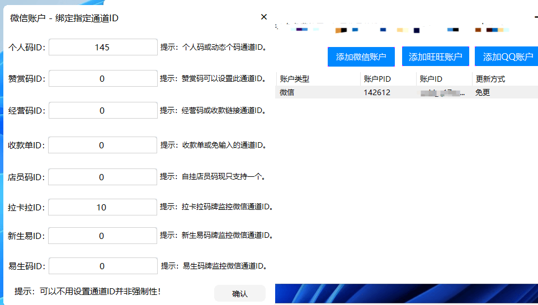Click the 账户ID column header
Screen dimensions: 538x305
pos(443,79)
